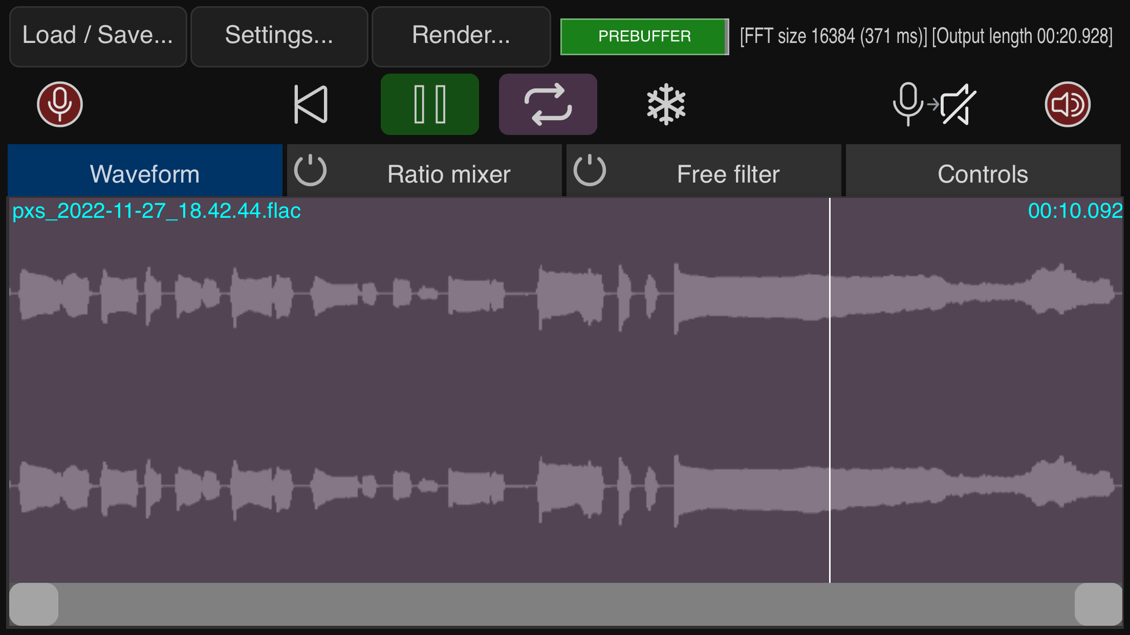Enable the Free filter power toggle

coord(590,170)
